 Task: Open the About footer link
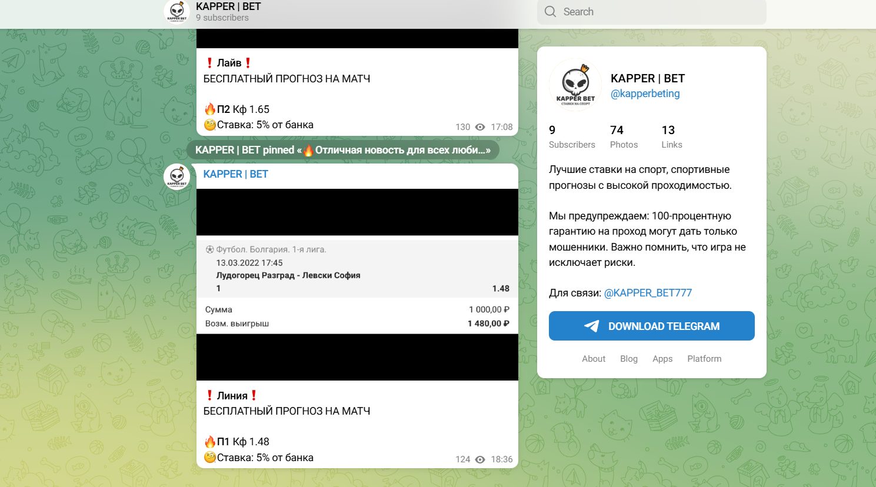[594, 359]
